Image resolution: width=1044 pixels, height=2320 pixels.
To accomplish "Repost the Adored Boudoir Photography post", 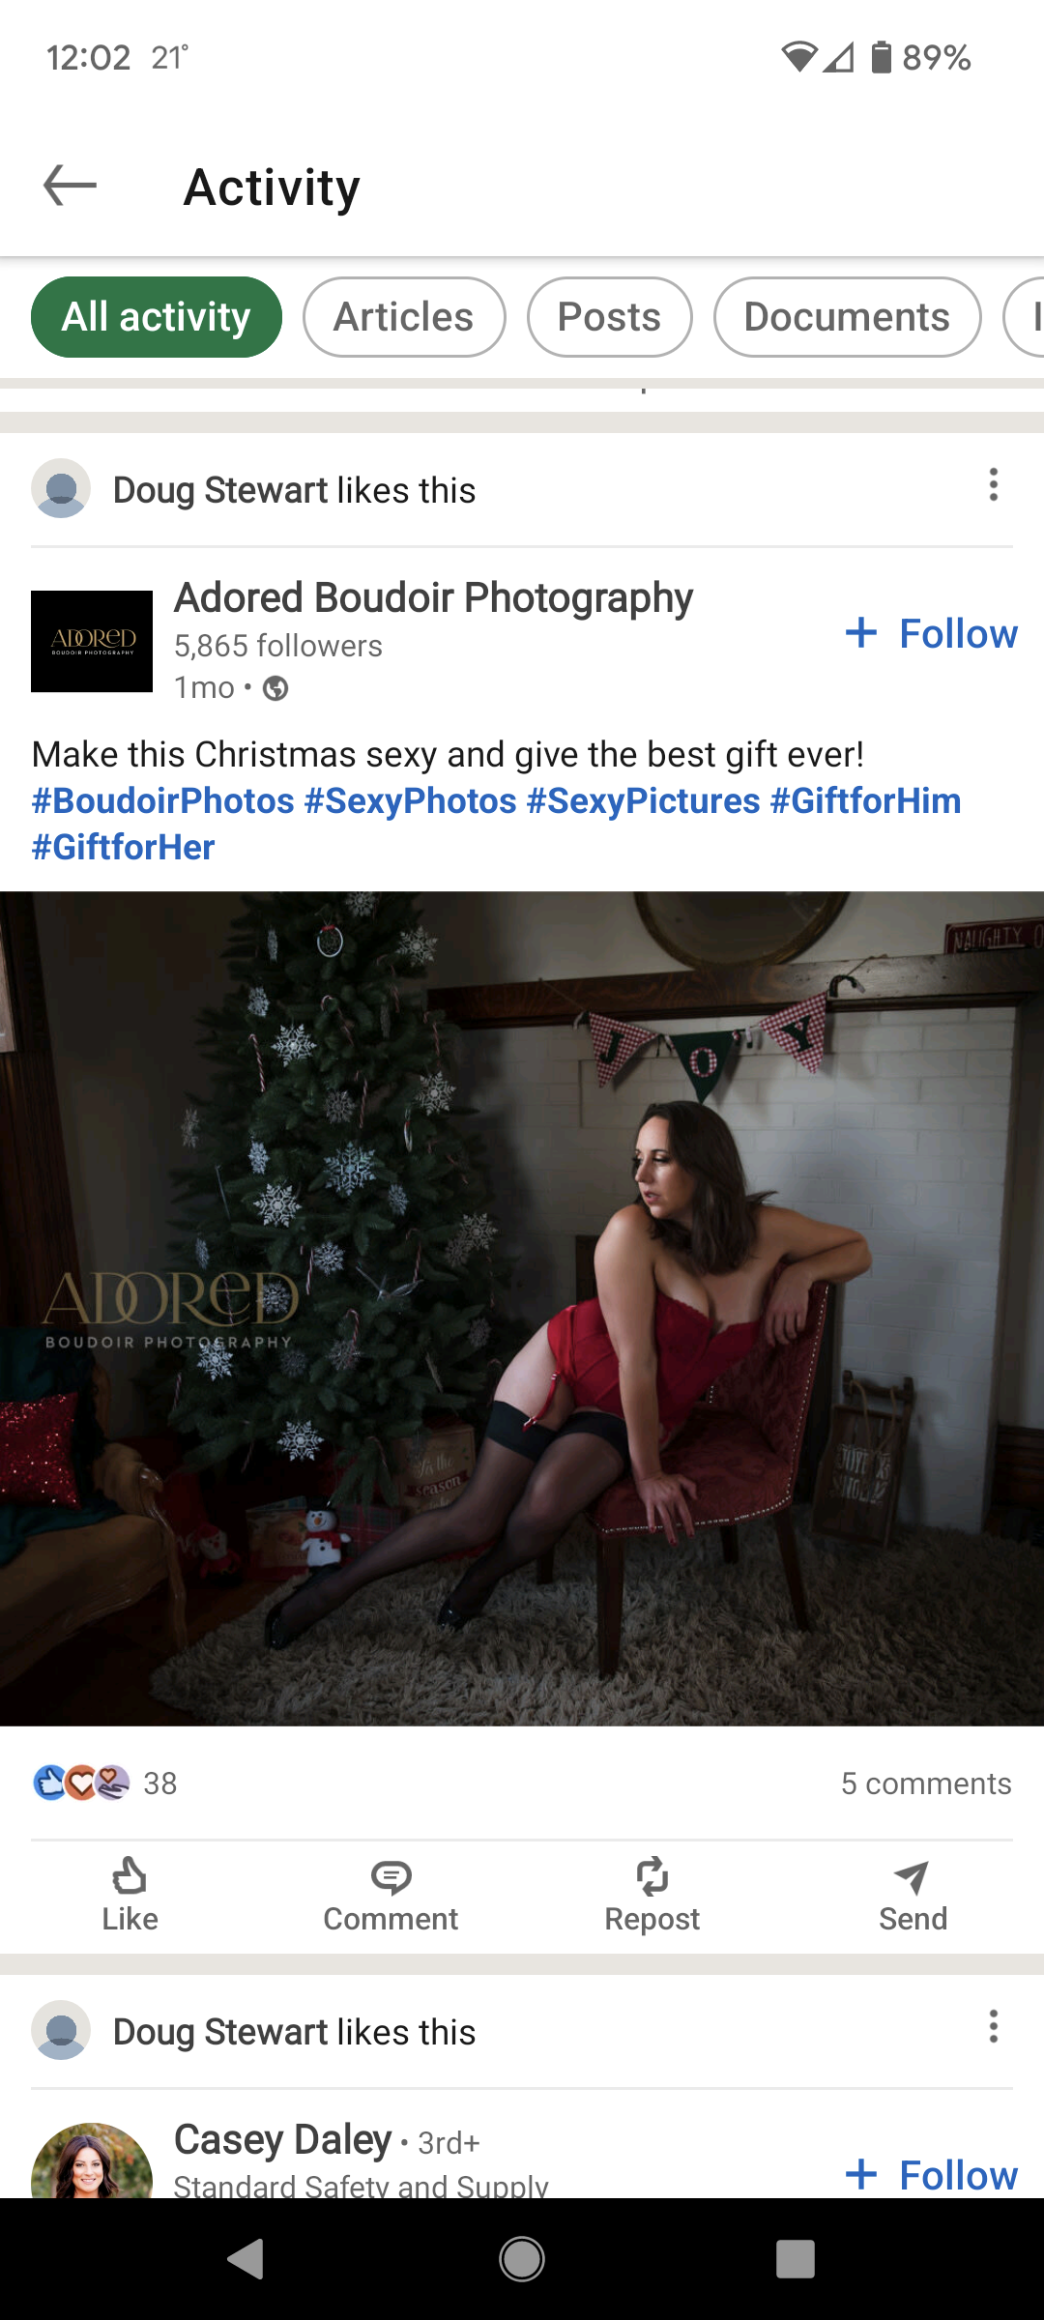I will coord(652,1895).
